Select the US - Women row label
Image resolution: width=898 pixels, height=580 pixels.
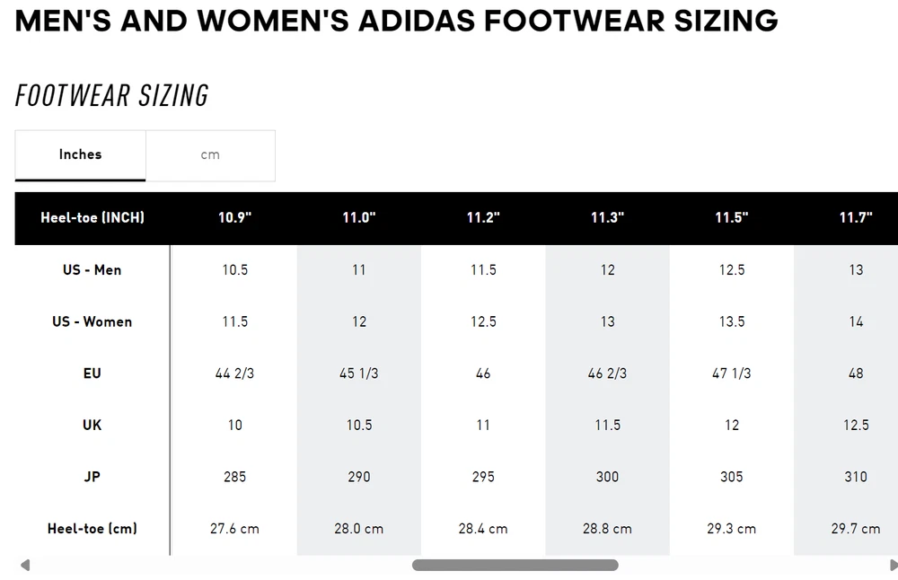click(92, 322)
